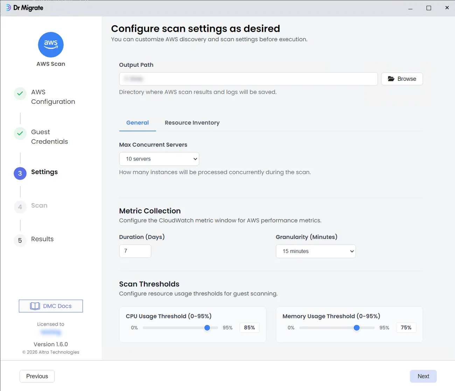Select the Scan step label
The image size is (455, 391).
pos(39,205)
